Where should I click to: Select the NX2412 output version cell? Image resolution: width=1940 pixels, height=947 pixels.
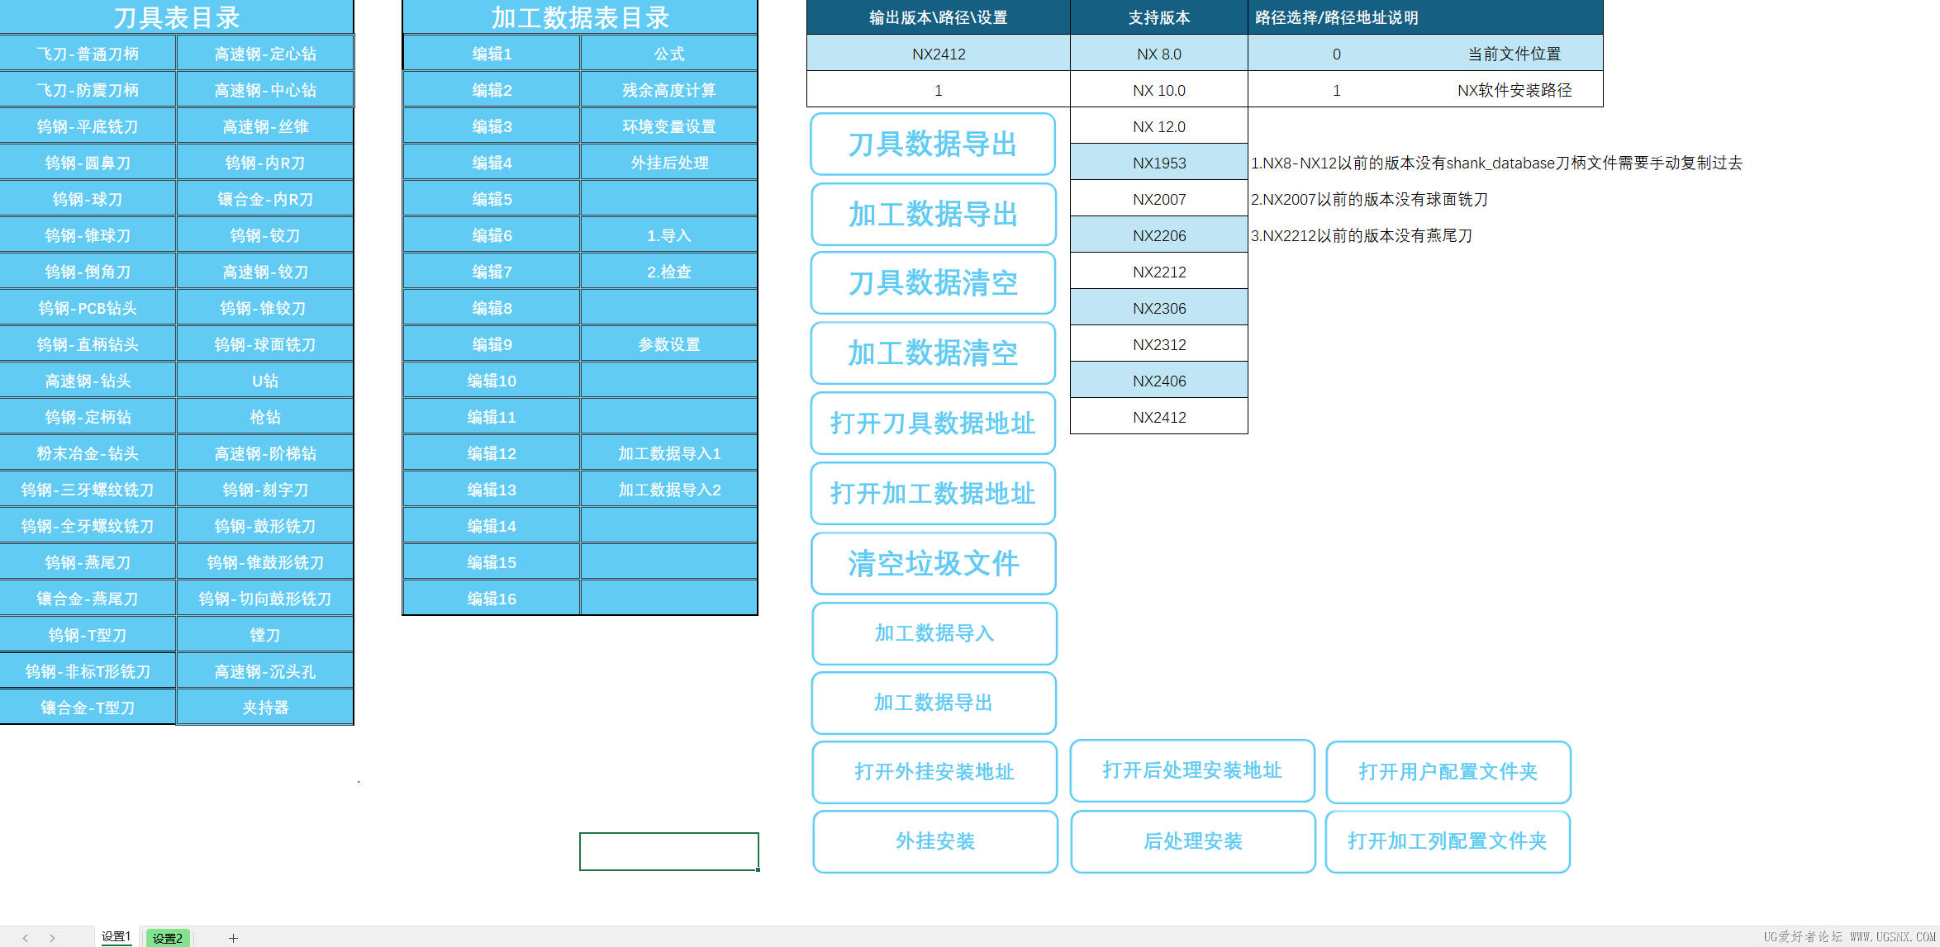938,54
